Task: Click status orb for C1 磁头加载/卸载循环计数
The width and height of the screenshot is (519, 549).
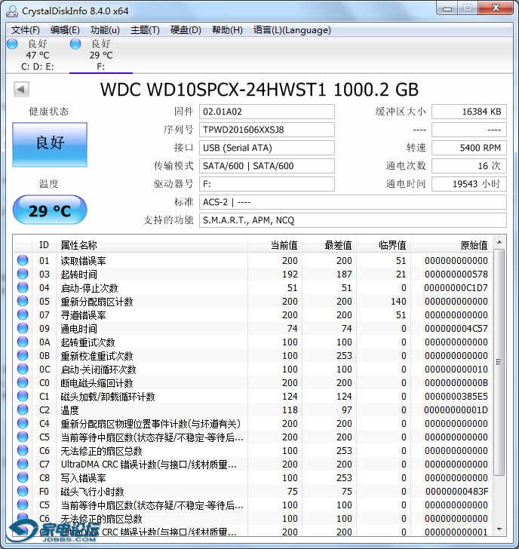Action: [23, 396]
